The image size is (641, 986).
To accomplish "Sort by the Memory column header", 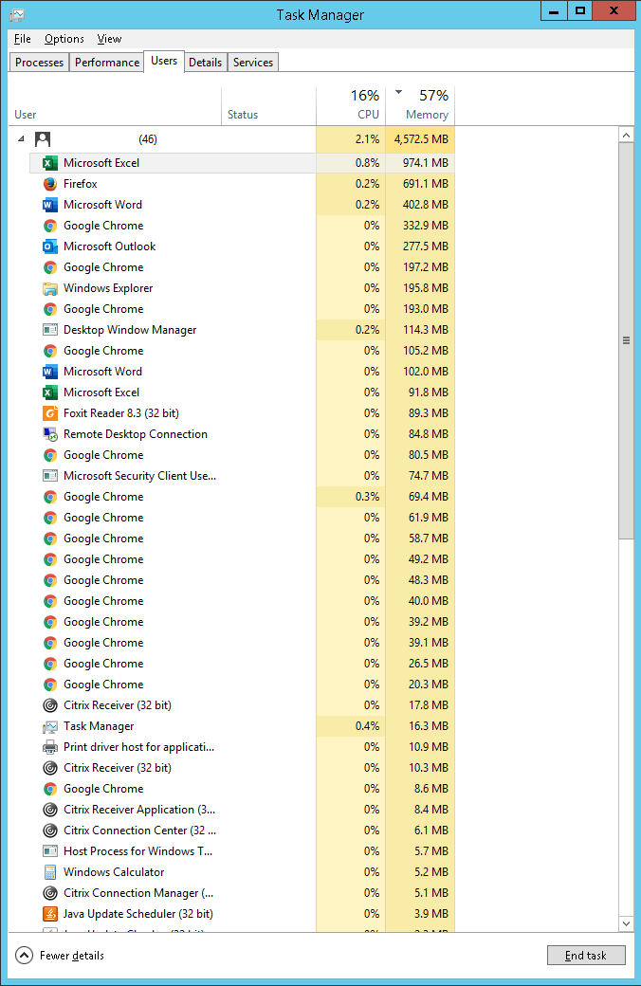I will pos(419,105).
